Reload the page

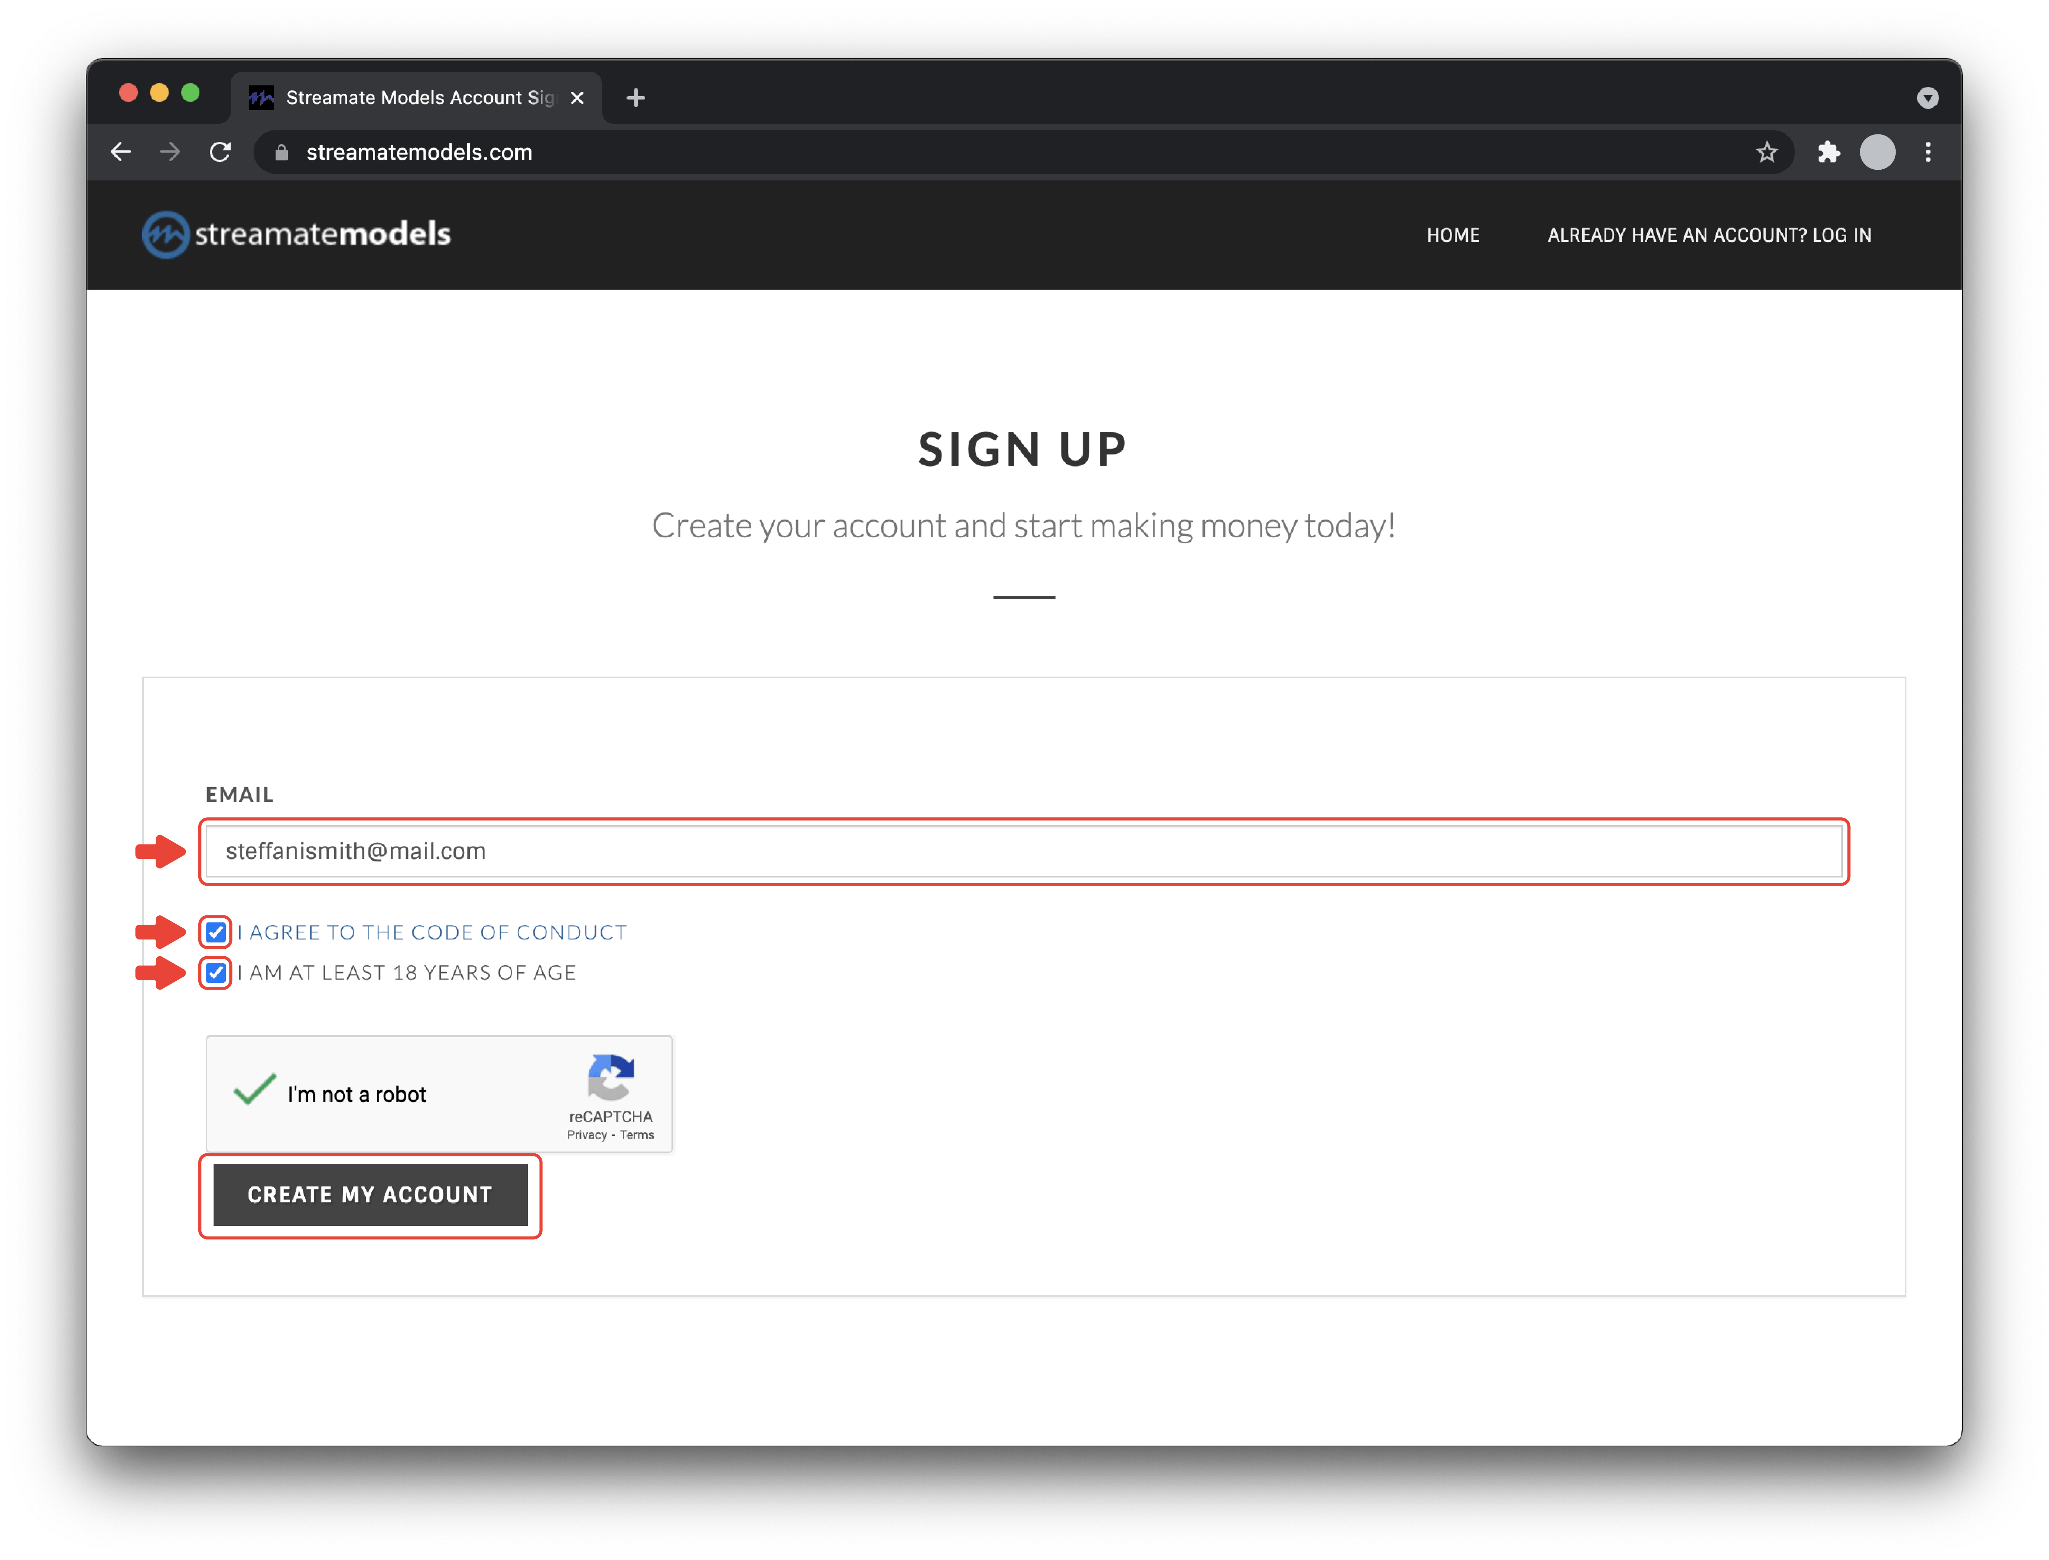[x=220, y=152]
